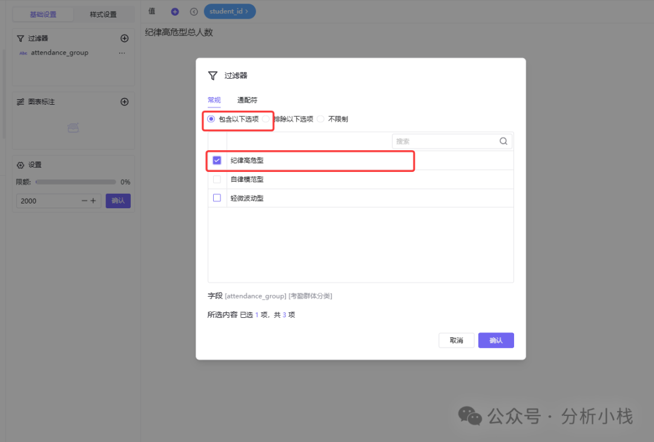Switch to 通配符 tab in filter dialog
The height and width of the screenshot is (442, 654).
[x=247, y=100]
